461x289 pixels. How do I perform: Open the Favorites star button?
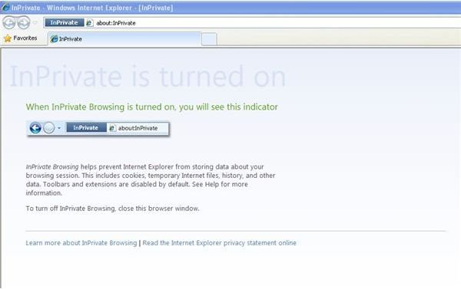[20, 38]
